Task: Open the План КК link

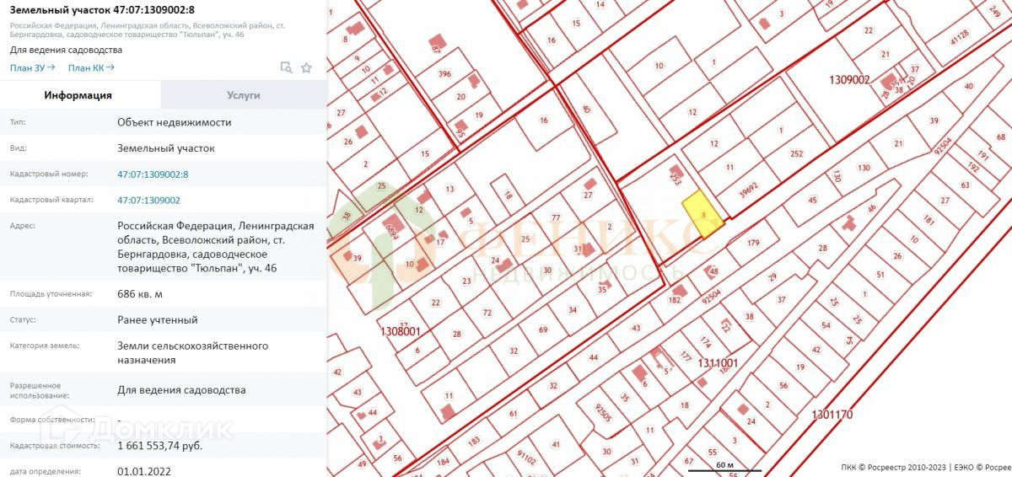Action: 91,67
